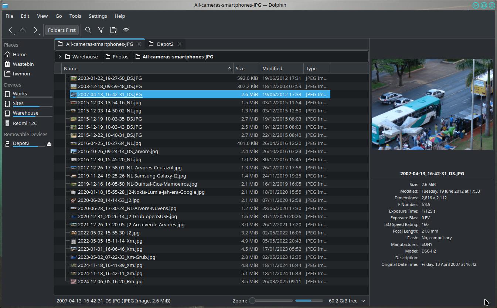The width and height of the screenshot is (497, 308).
Task: Open the Redmi 12C device
Action: pyautogui.click(x=25, y=123)
